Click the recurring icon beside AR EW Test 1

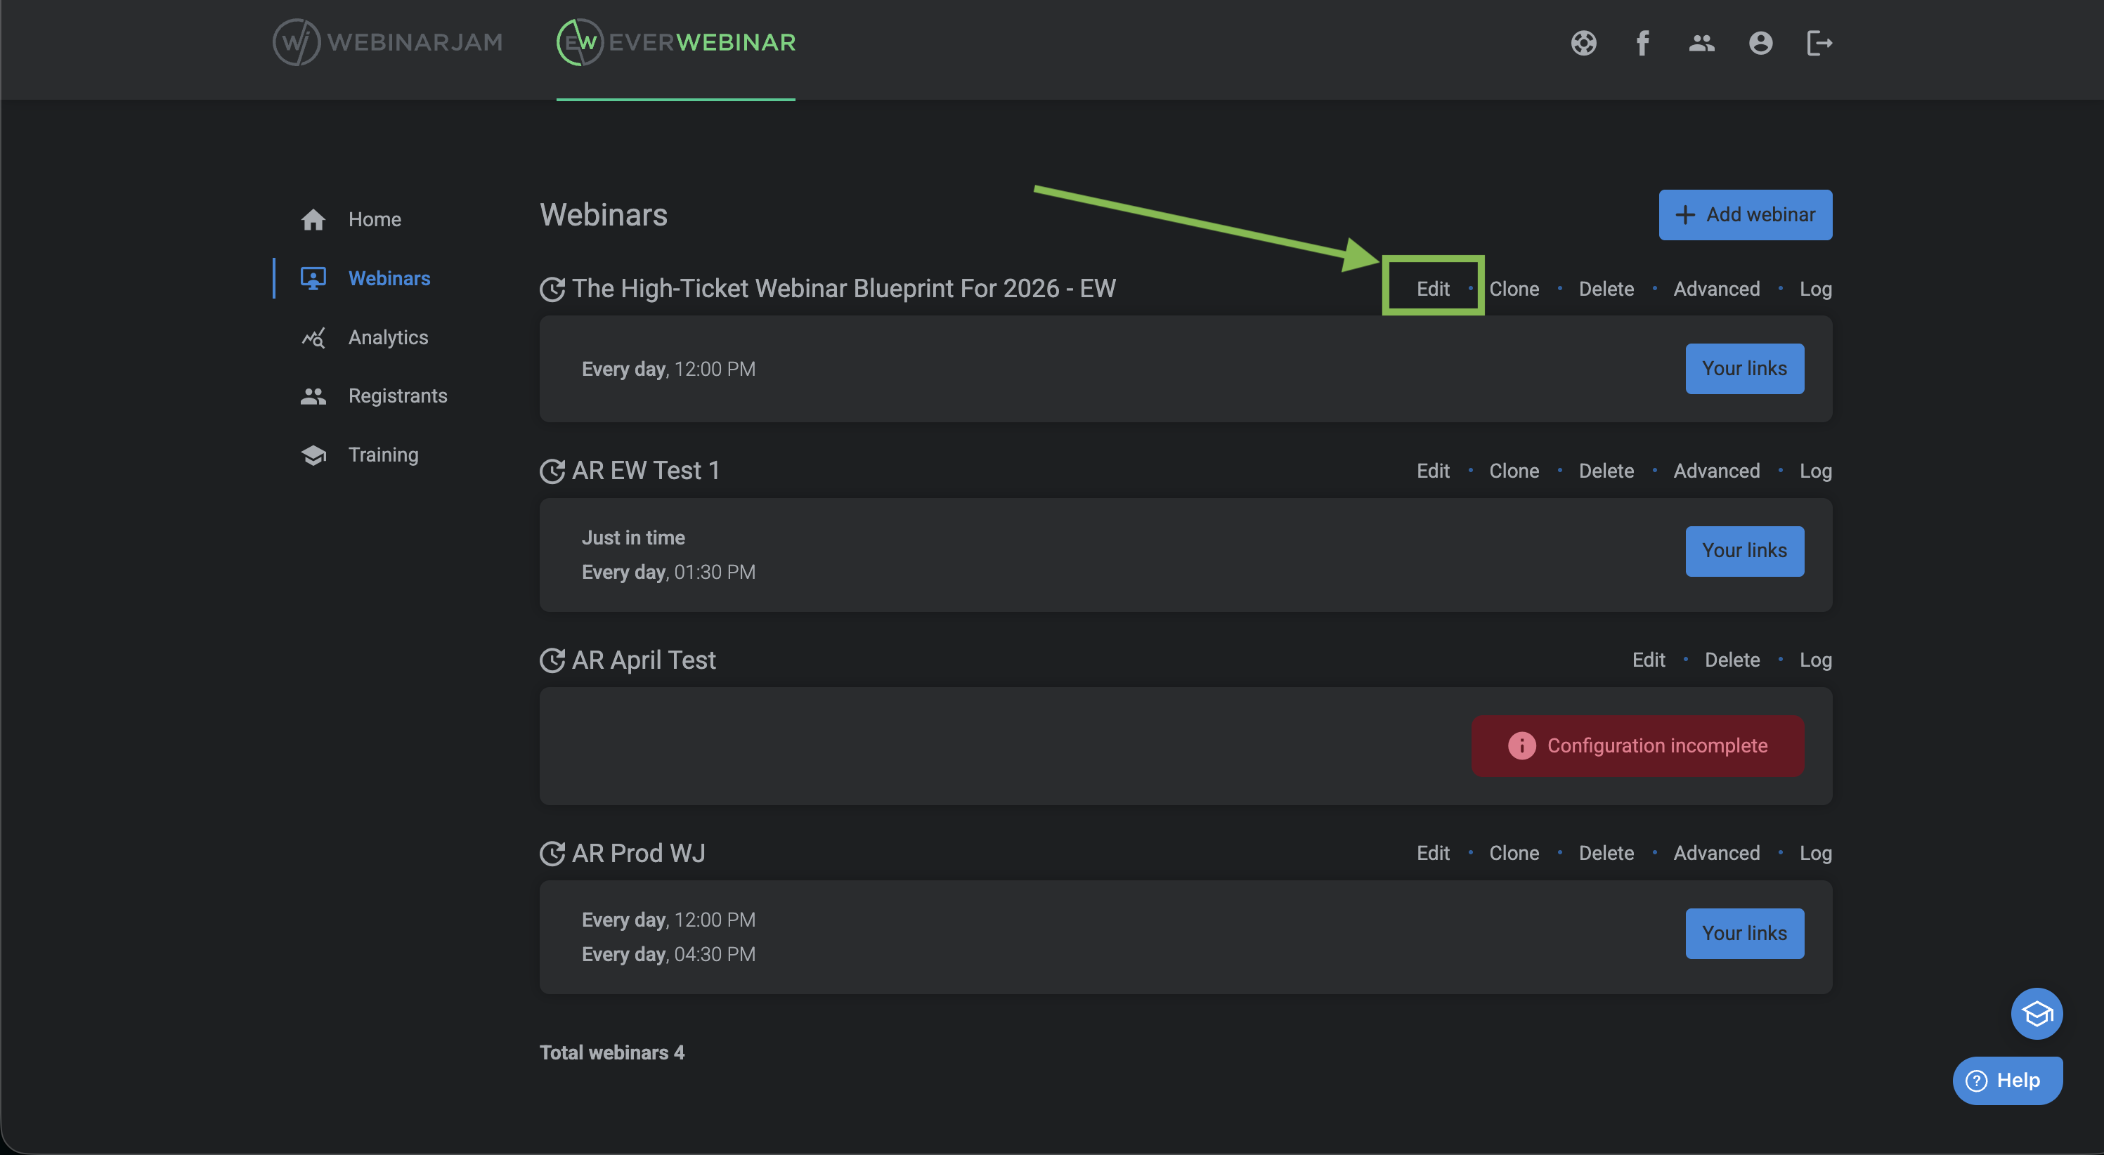point(552,471)
